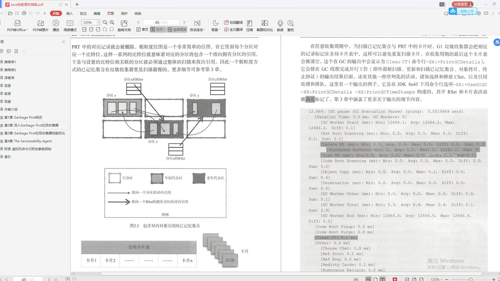This screenshot has height=281, width=500.
Task: Open the 批注 ribbon tab
Action: click(x=83, y=13)
